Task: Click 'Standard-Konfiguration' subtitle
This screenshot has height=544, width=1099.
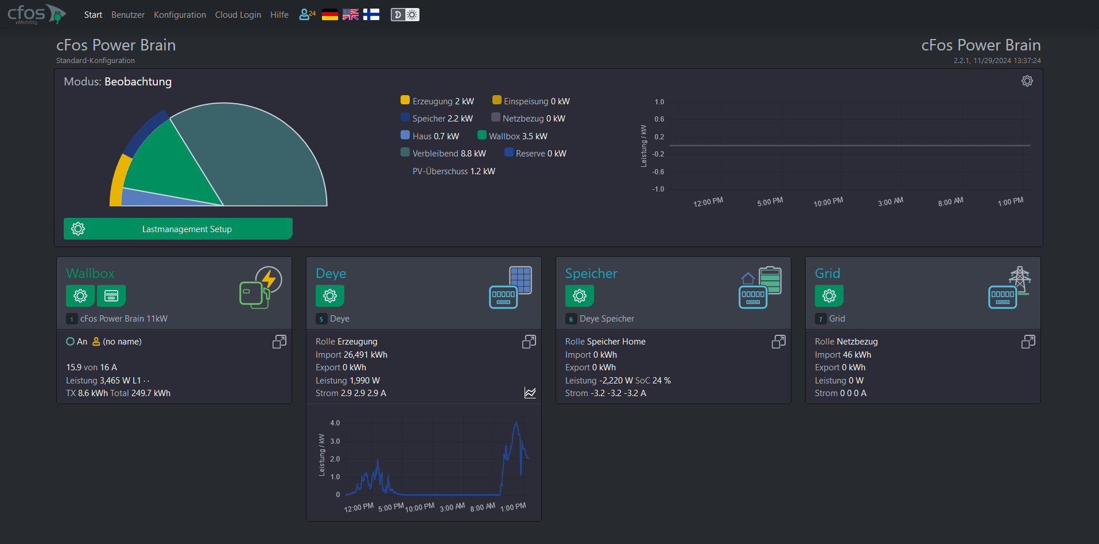Action: point(95,60)
